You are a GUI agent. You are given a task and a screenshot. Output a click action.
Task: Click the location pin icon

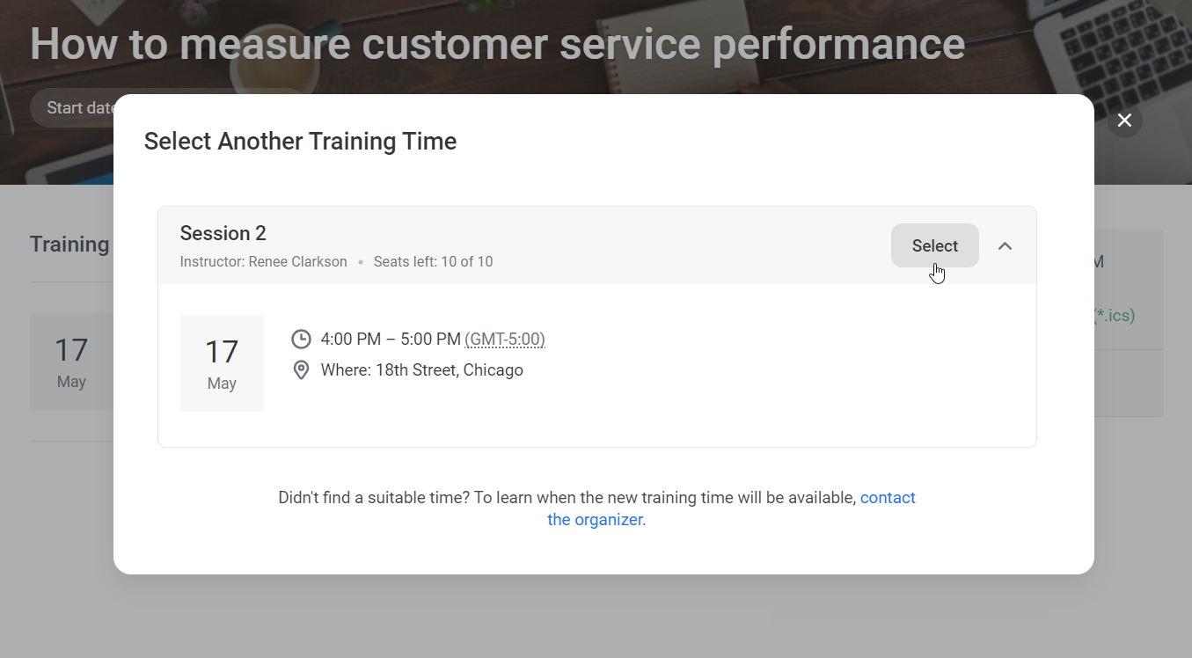pyautogui.click(x=301, y=370)
